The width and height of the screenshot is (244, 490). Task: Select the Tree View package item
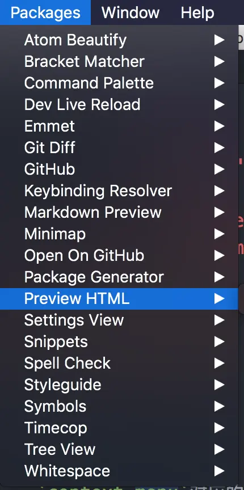119,450
